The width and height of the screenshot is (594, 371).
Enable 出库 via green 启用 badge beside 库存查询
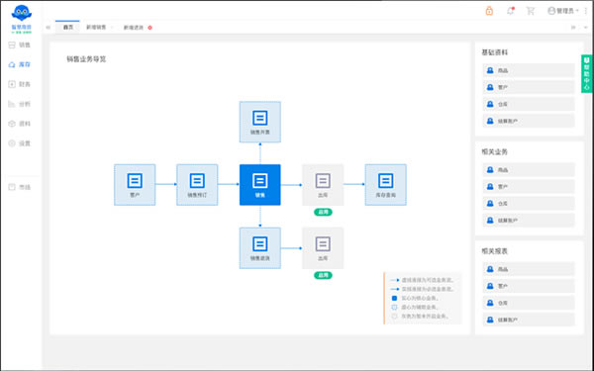pos(323,213)
